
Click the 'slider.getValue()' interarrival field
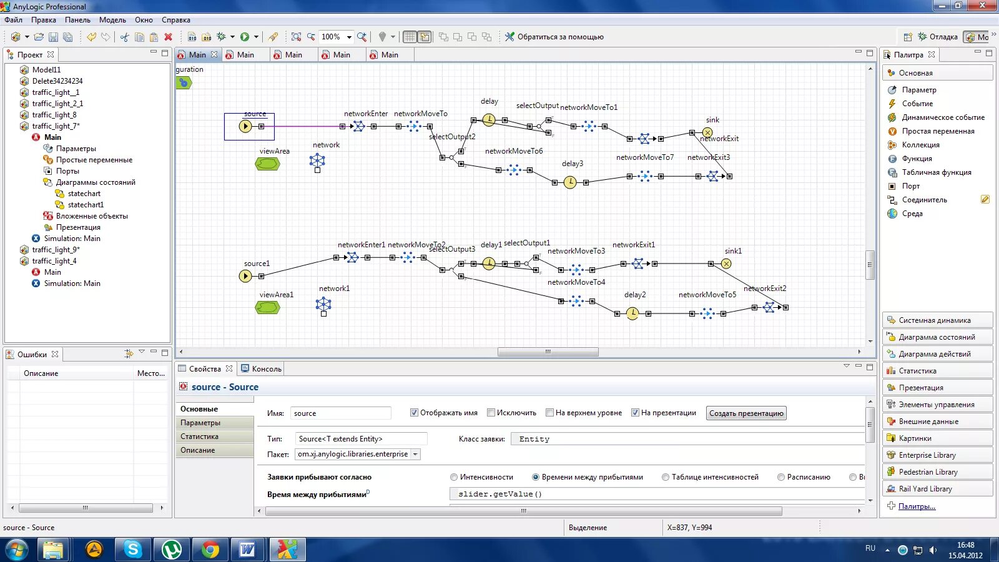[x=657, y=494]
